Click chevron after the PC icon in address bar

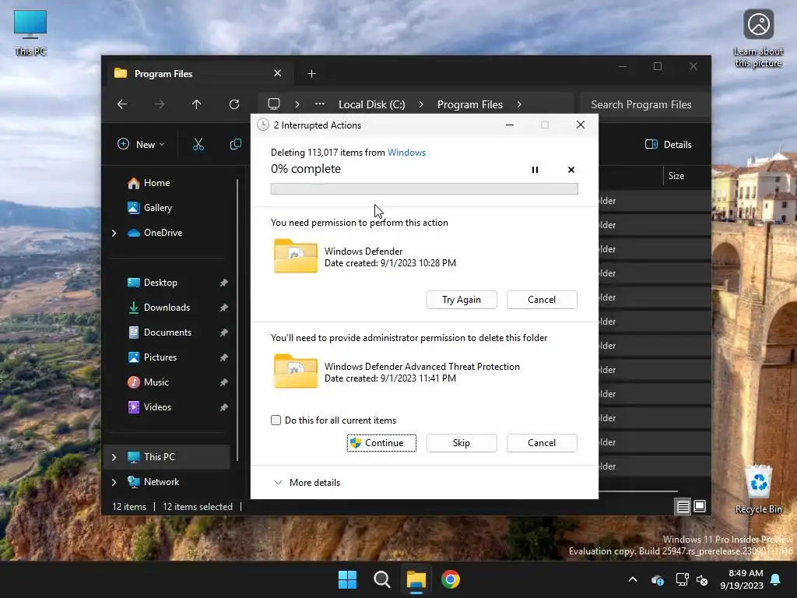pyautogui.click(x=297, y=104)
